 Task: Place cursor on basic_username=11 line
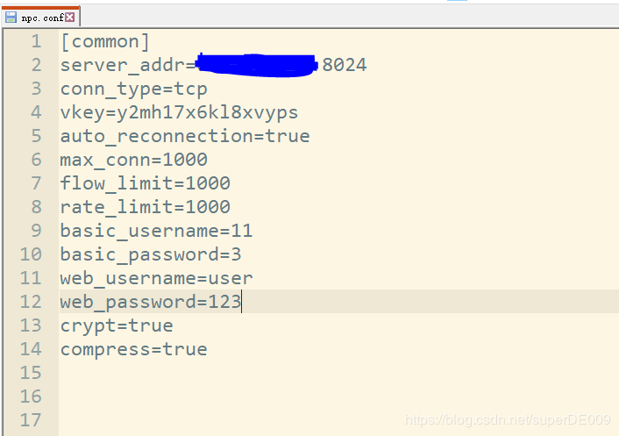pyautogui.click(x=156, y=231)
